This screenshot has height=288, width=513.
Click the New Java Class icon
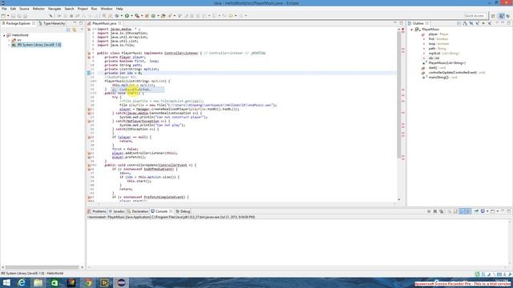click(x=153, y=16)
